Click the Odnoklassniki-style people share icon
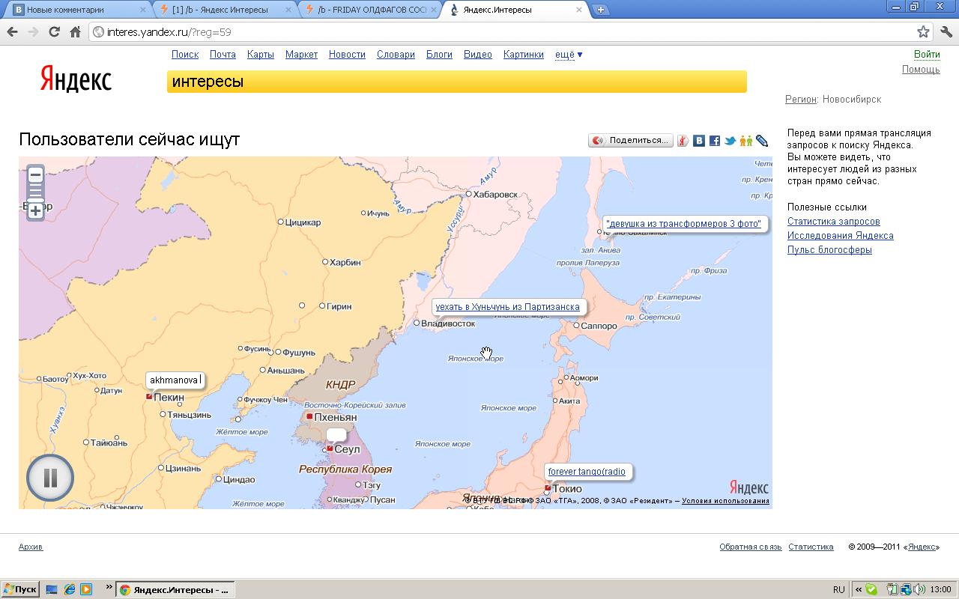This screenshot has height=599, width=959. tap(745, 141)
